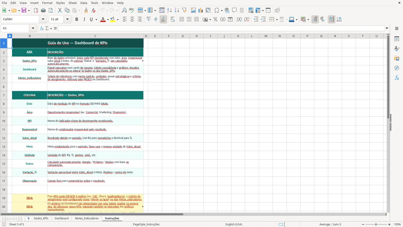The width and height of the screenshot is (403, 227).
Task: Open the sidebar Properties panel
Action: pos(397,39)
